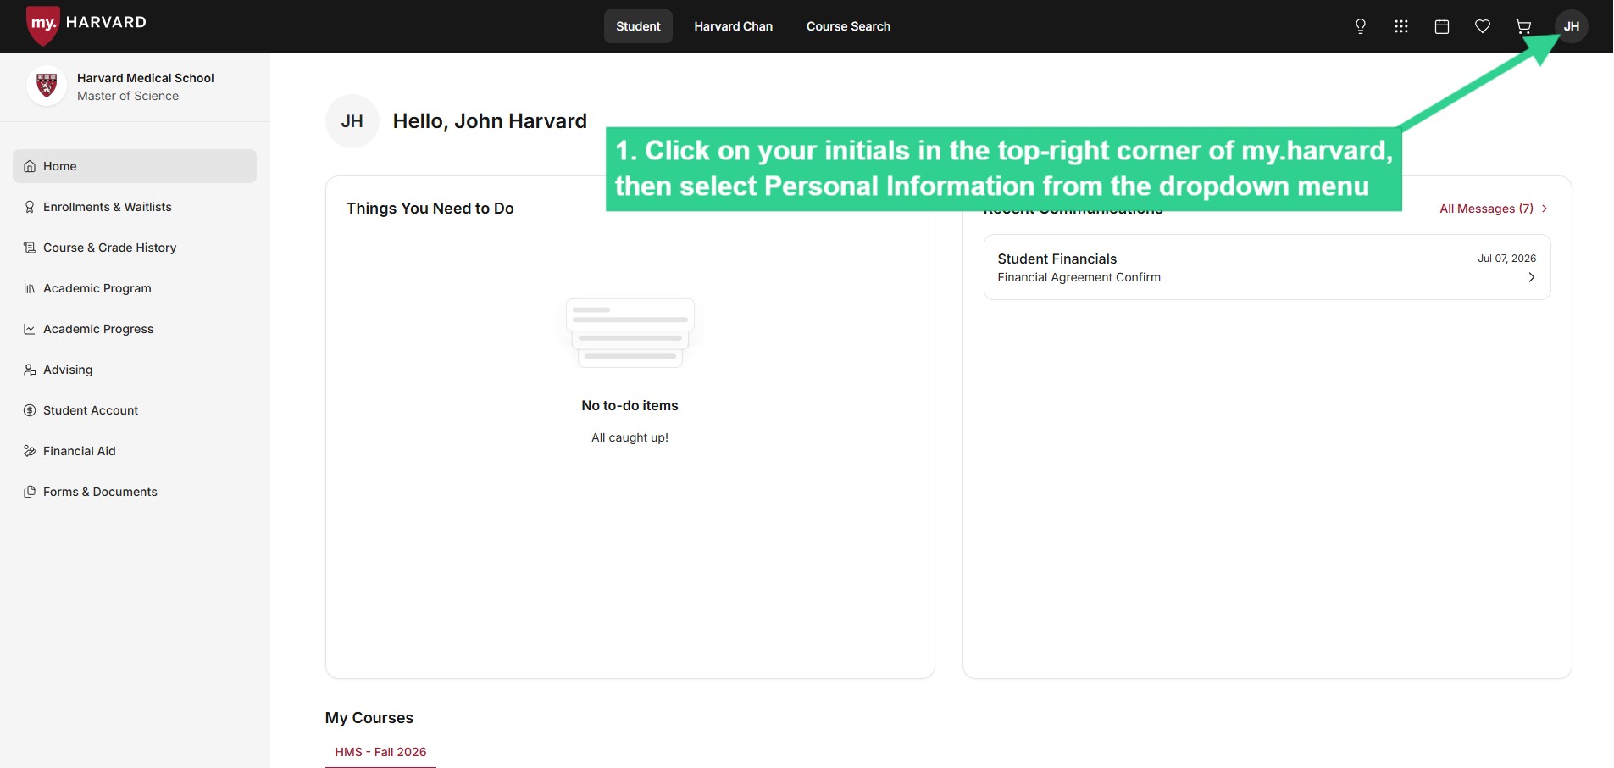
Task: Click the my.Harvard shield logo
Action: click(42, 25)
